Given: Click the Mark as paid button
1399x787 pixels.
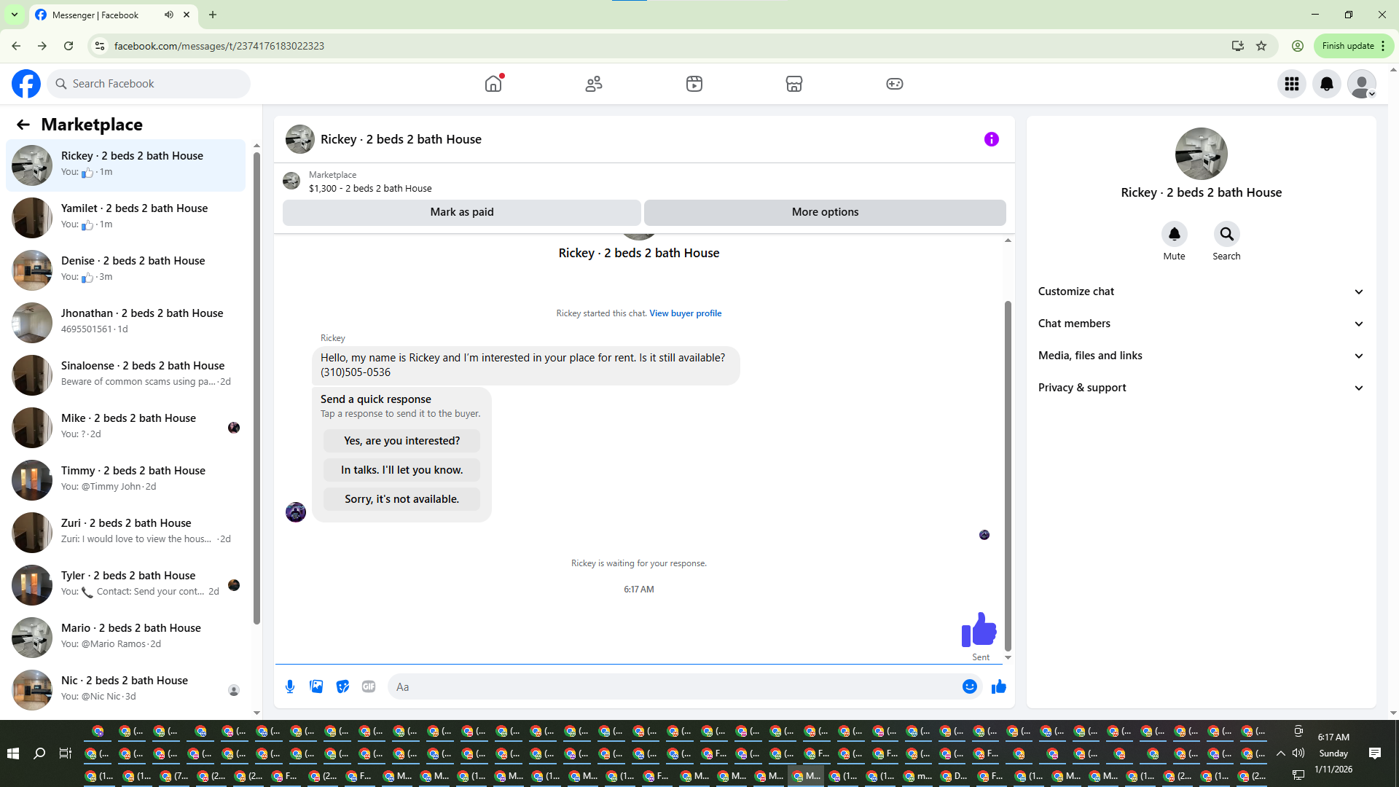Looking at the screenshot, I should coord(462,212).
